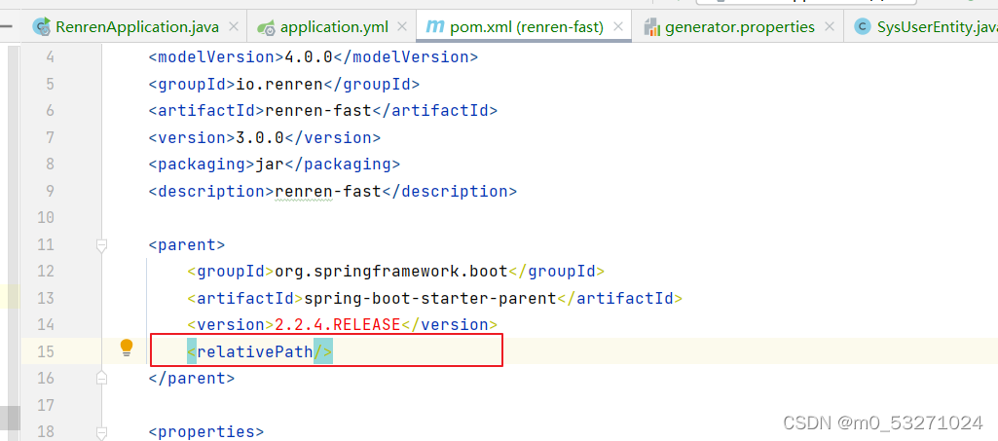
Task: Click the RenrenApplication.java file icon
Action: pyautogui.click(x=42, y=26)
